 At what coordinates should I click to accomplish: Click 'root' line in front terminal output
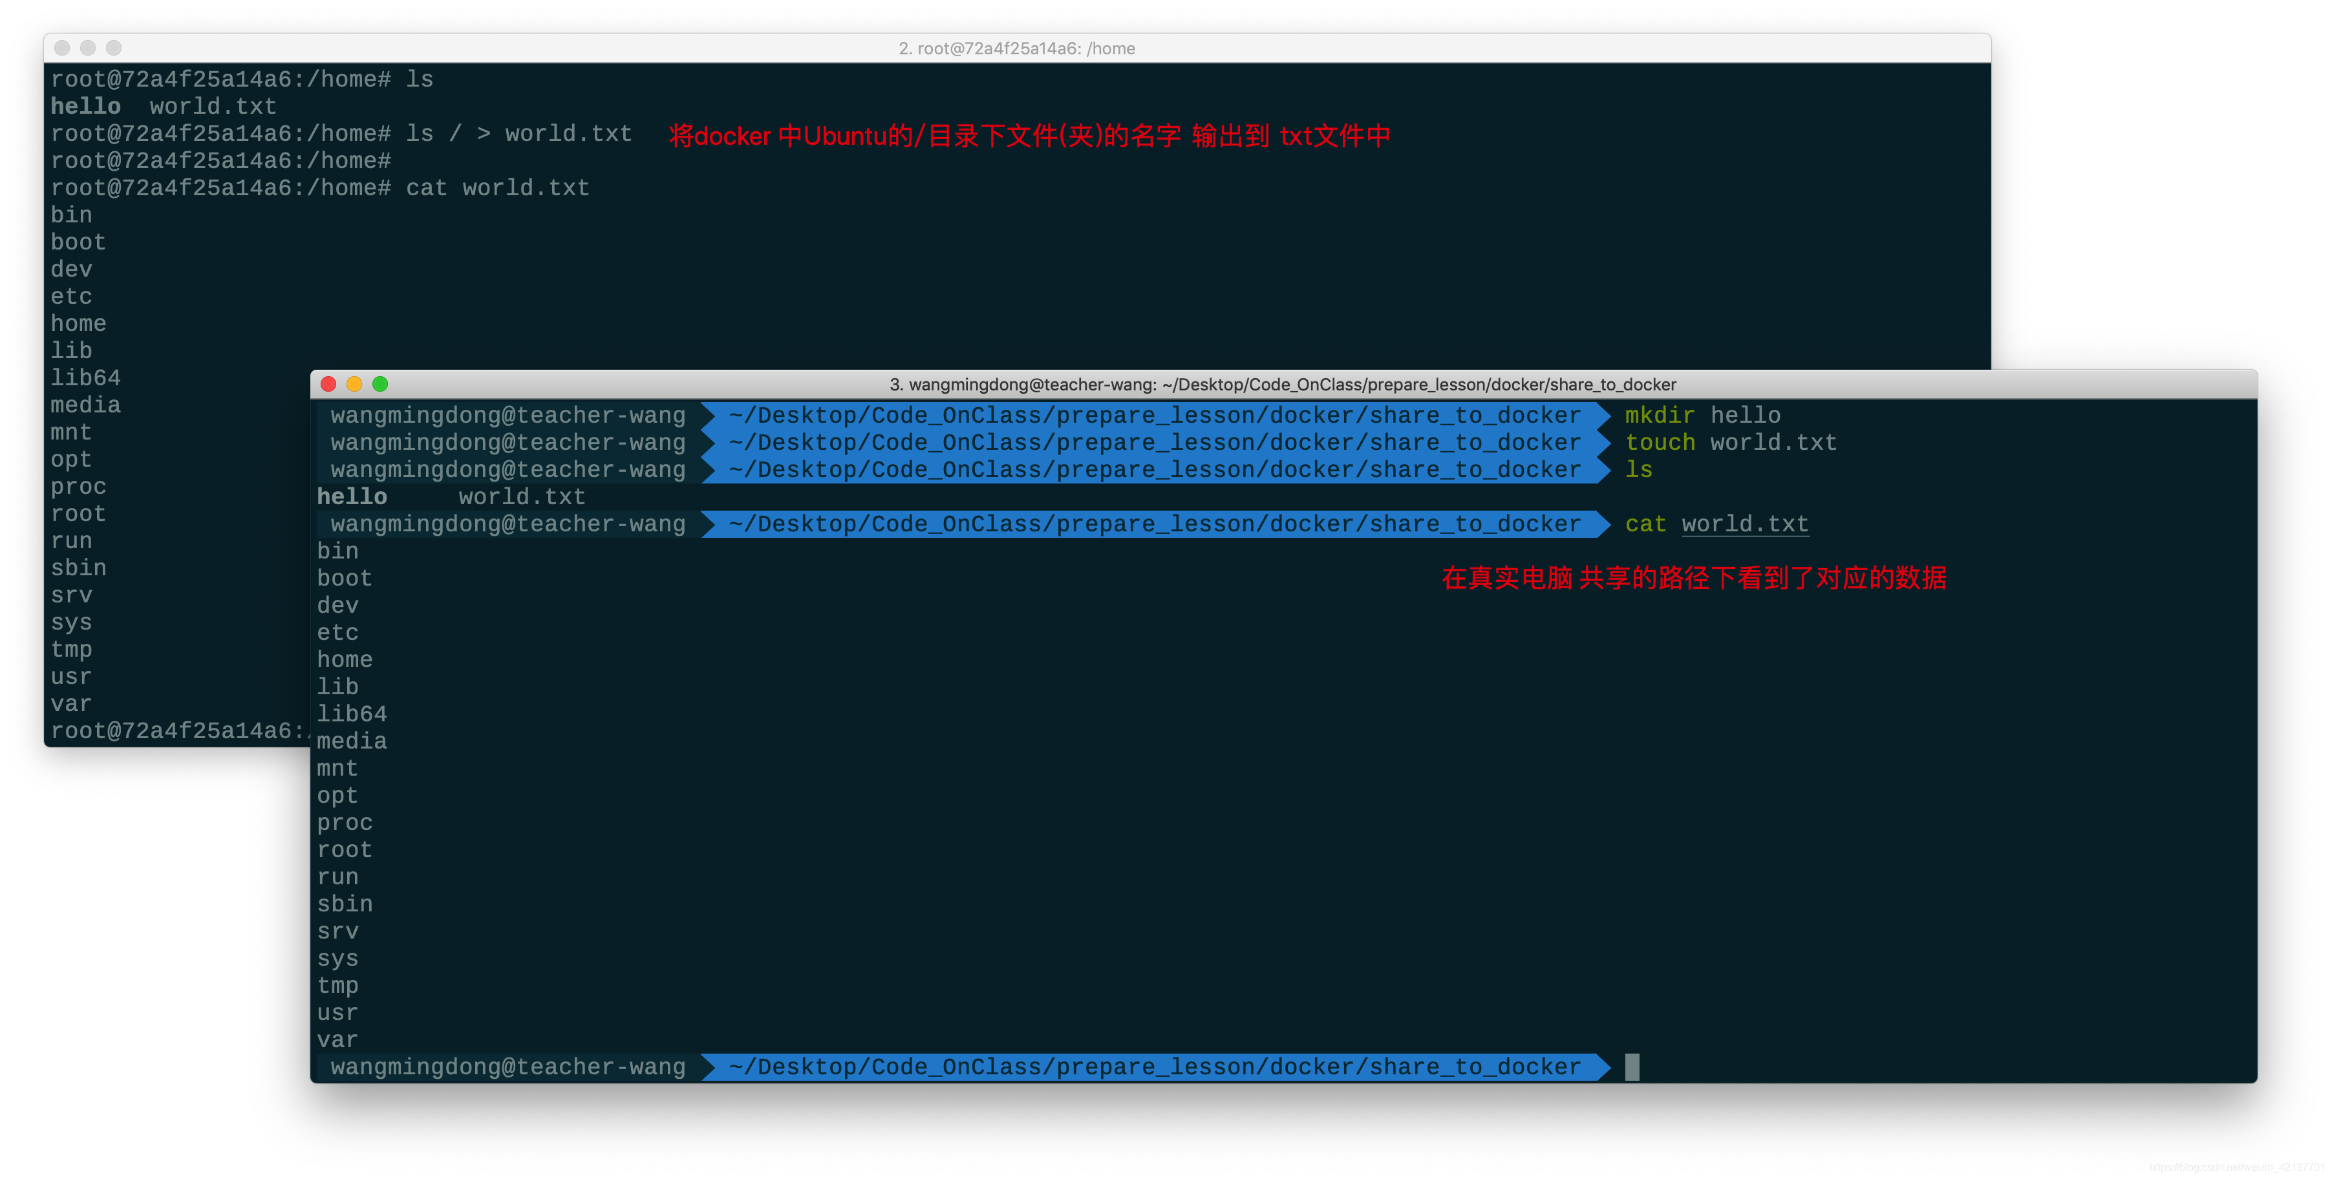345,850
